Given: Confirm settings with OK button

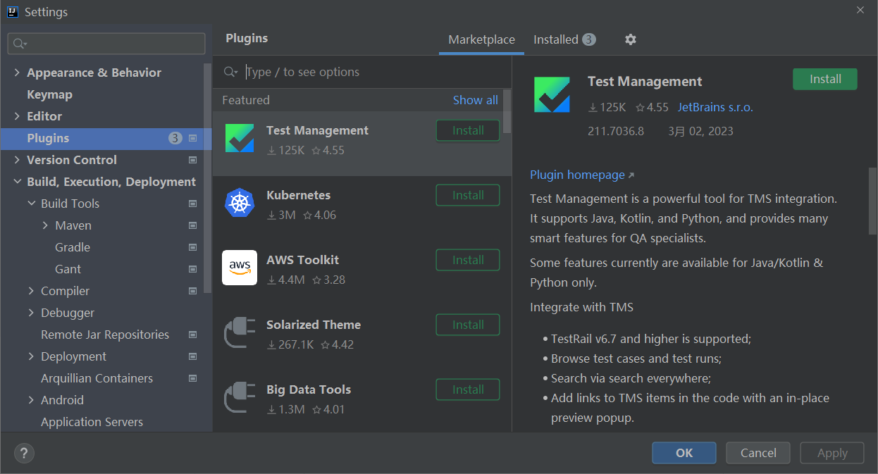Looking at the screenshot, I should coord(684,453).
